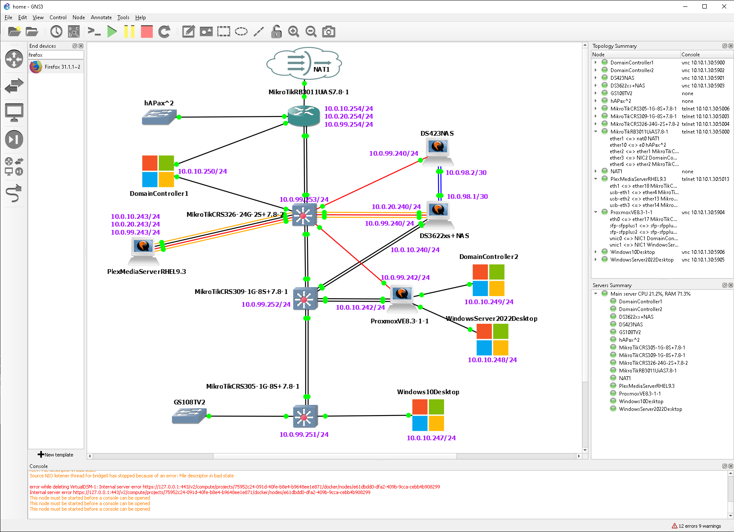Select the Firefox 31.1.1~2 device template

point(56,67)
